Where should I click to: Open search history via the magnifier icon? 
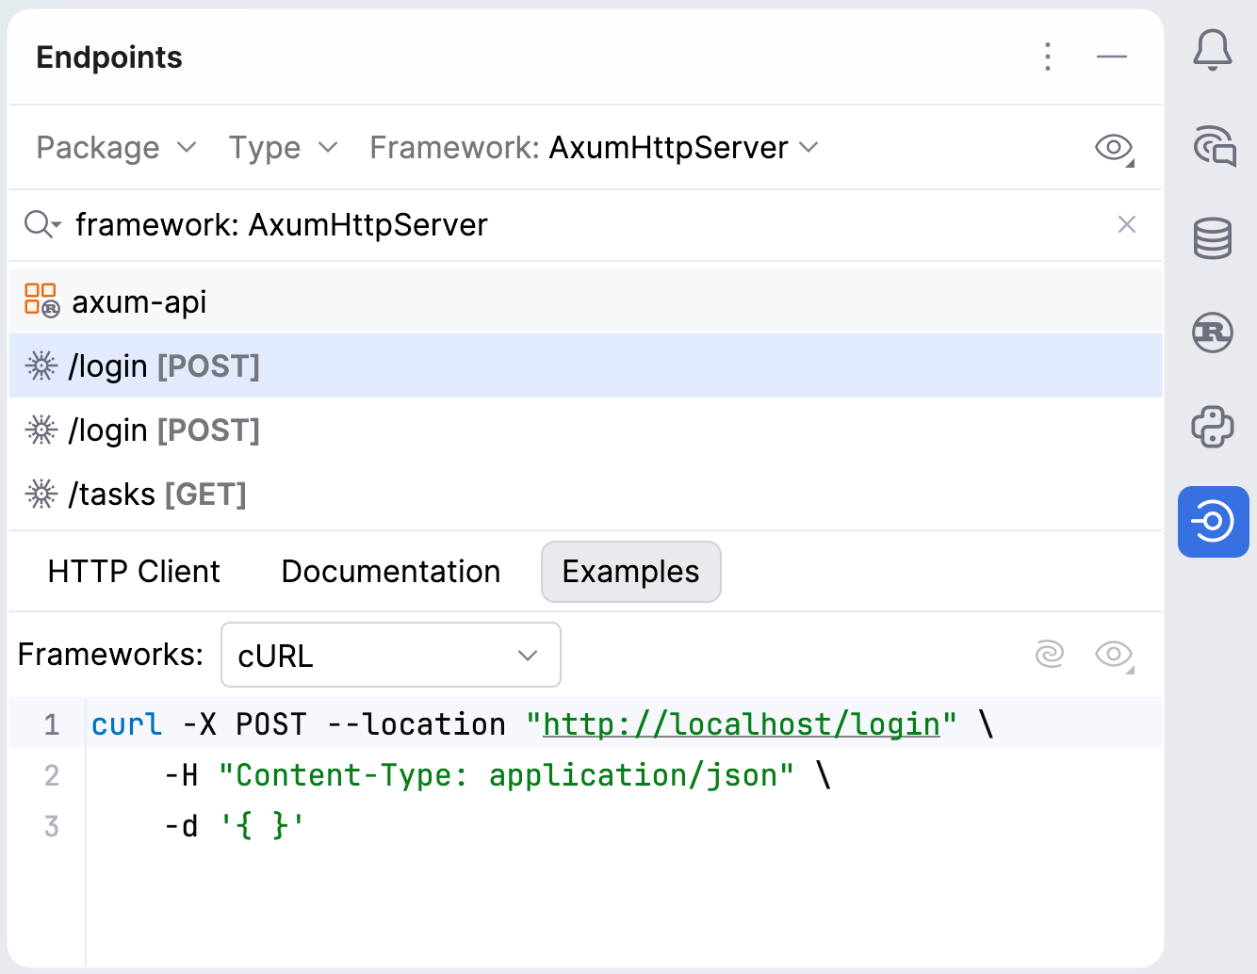click(42, 224)
